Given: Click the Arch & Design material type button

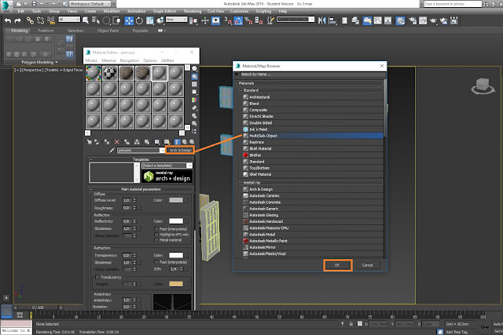Looking at the screenshot, I should 180,150.
